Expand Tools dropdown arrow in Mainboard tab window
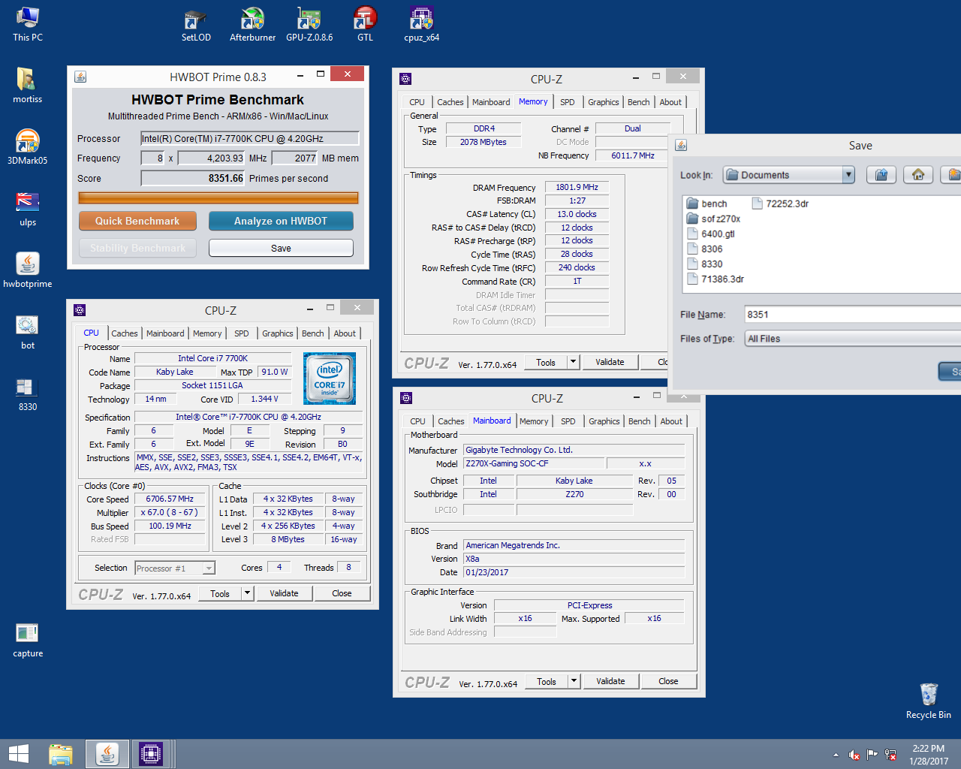Screen dimensions: 961x769 pos(574,681)
